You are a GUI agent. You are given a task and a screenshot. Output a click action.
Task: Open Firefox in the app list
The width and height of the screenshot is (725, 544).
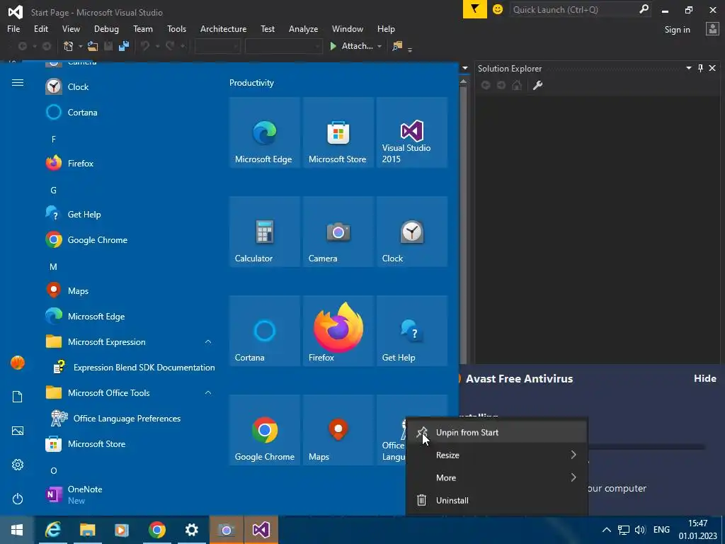130,164
